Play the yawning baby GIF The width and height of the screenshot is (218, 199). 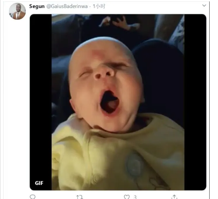(118, 102)
